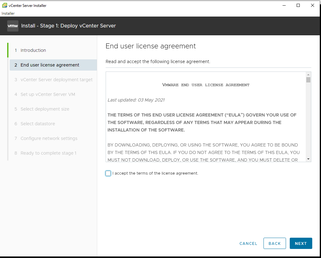Accept the license agreement terms checkbox
The height and width of the screenshot is (258, 321).
(108, 173)
